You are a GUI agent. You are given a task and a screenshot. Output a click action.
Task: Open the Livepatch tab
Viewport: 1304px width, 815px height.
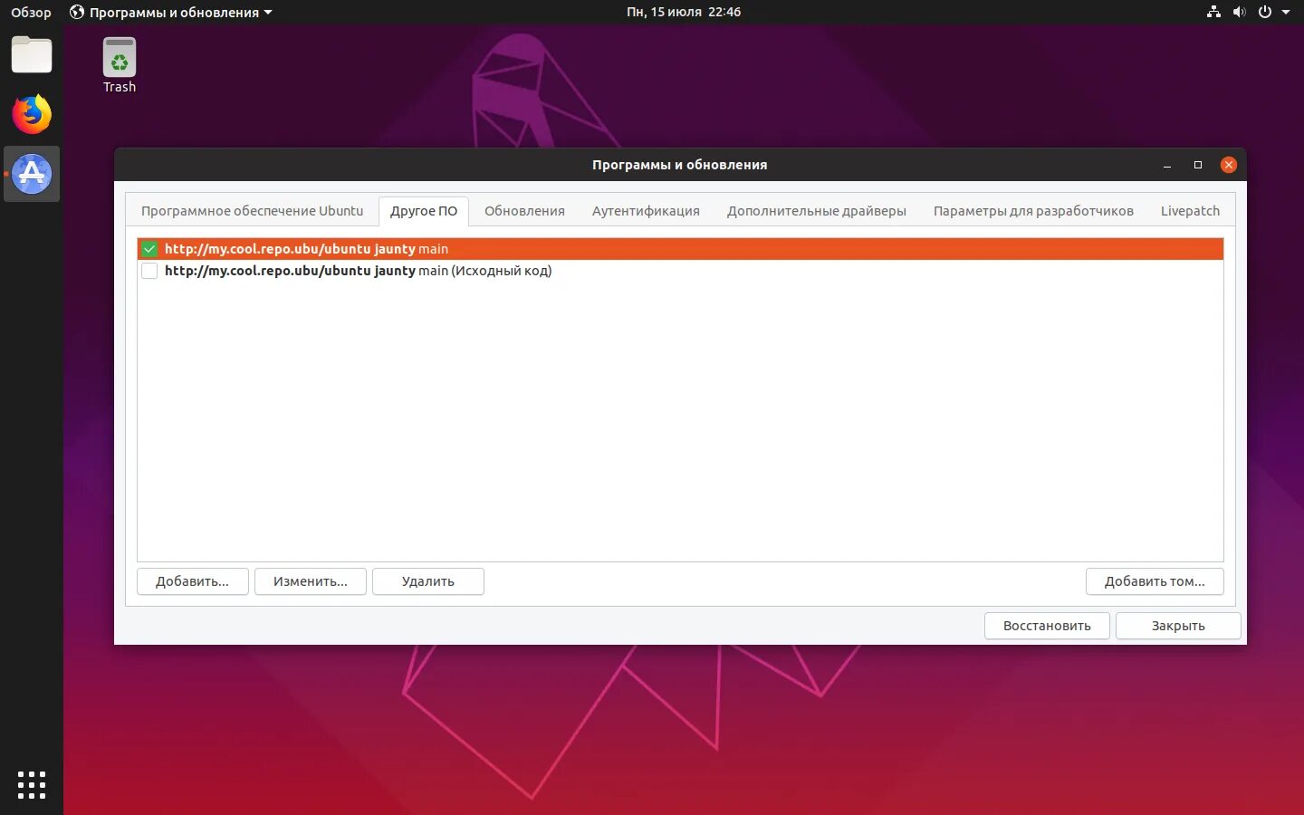(1190, 211)
